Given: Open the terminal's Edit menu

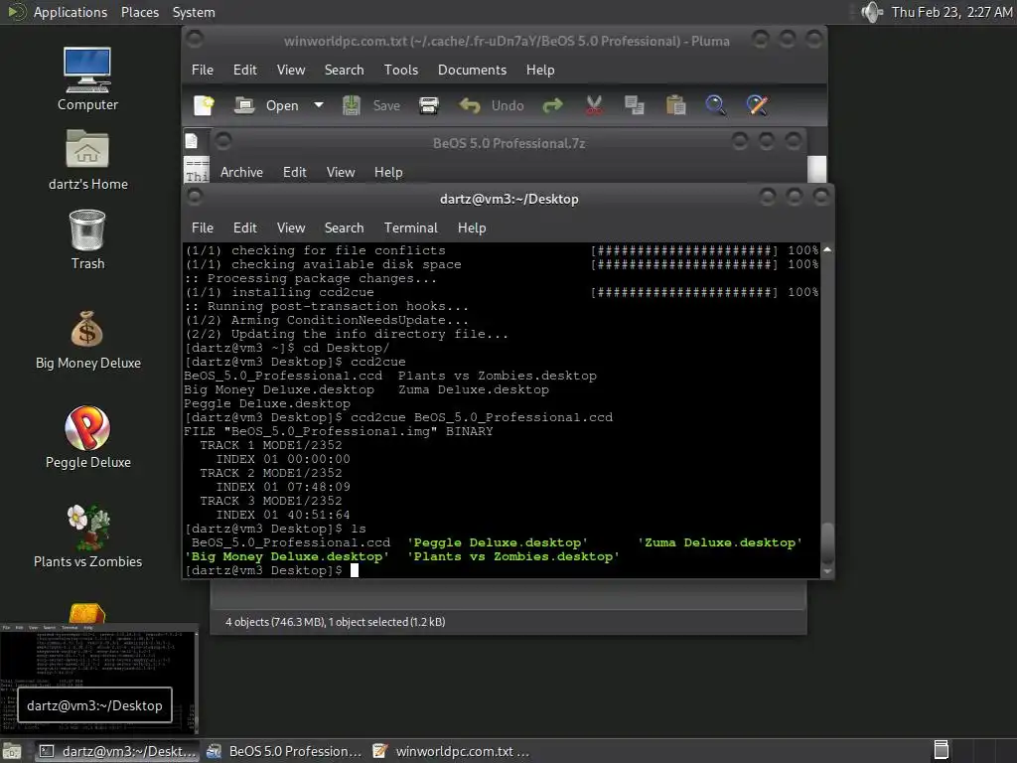Looking at the screenshot, I should coord(244,228).
